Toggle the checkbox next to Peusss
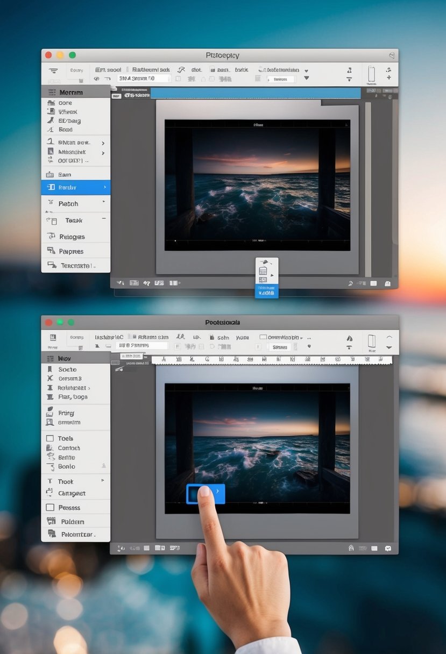This screenshot has height=654, width=446. [50, 507]
